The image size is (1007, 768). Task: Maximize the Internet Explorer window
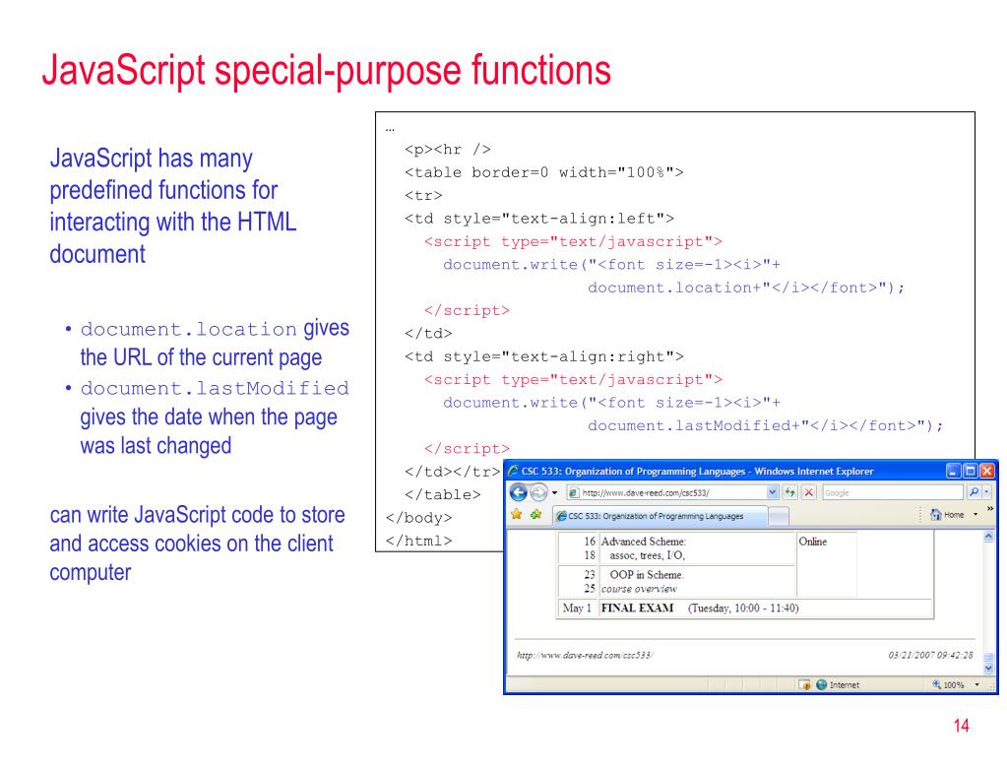971,471
